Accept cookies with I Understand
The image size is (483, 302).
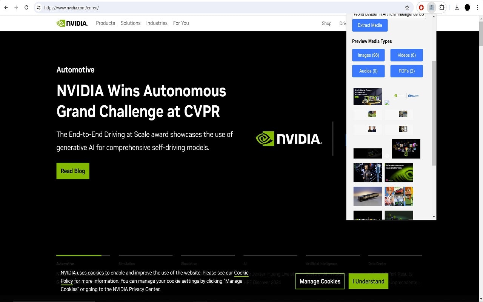click(368, 281)
